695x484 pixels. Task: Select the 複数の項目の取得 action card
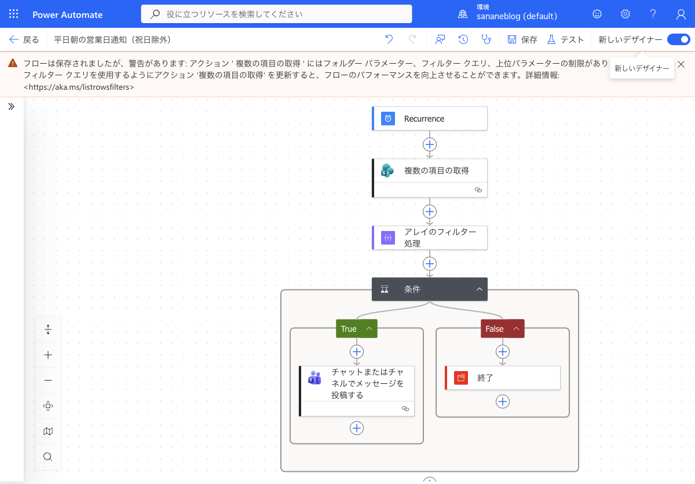[430, 178]
